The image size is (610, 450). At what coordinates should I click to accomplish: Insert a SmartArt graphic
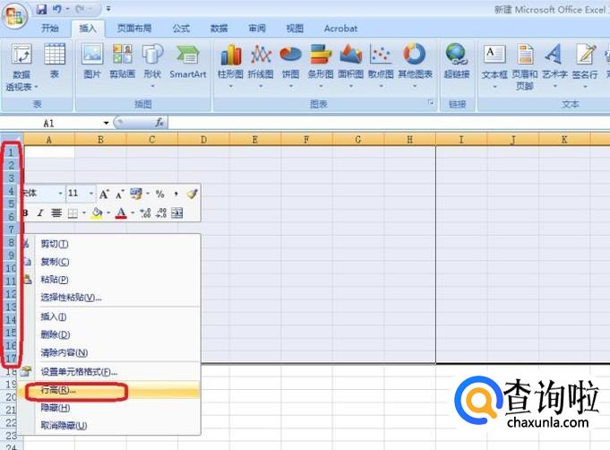pyautogui.click(x=188, y=62)
